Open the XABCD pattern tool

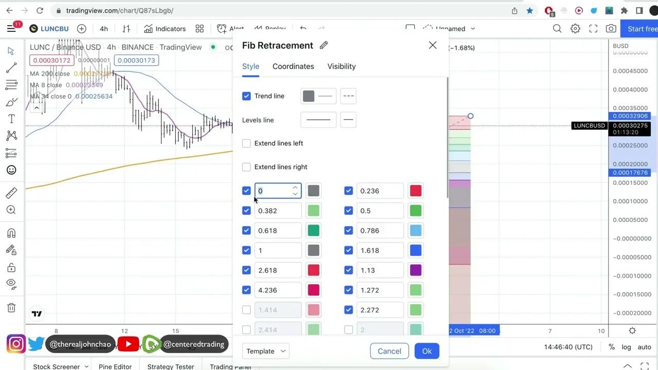coord(11,135)
